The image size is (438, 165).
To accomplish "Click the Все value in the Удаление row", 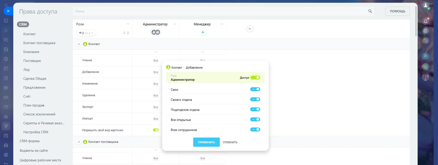I will [x=156, y=96].
